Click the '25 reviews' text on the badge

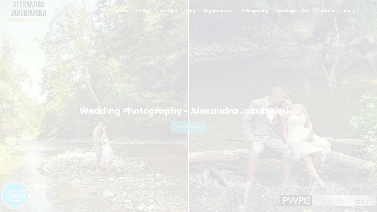tap(15, 201)
